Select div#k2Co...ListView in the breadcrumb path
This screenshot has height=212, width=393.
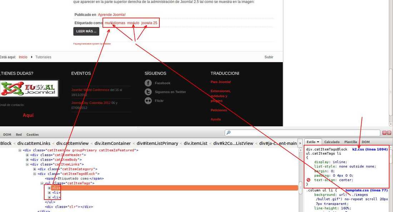[233, 143]
